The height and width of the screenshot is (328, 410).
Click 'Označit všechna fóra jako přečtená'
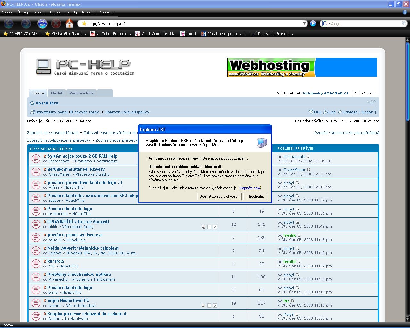coord(347,133)
